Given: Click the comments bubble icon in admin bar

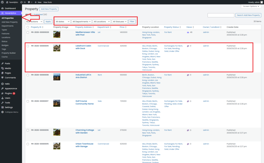Looking at the screenshot, I should click(x=29, y=2).
